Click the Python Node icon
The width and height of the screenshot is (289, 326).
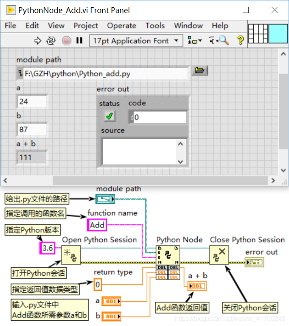(x=168, y=255)
